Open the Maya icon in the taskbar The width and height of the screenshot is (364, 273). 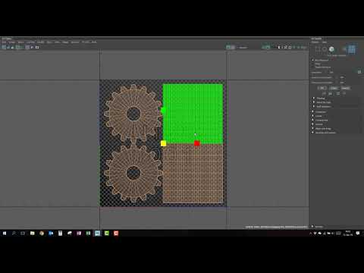pyautogui.click(x=97, y=234)
